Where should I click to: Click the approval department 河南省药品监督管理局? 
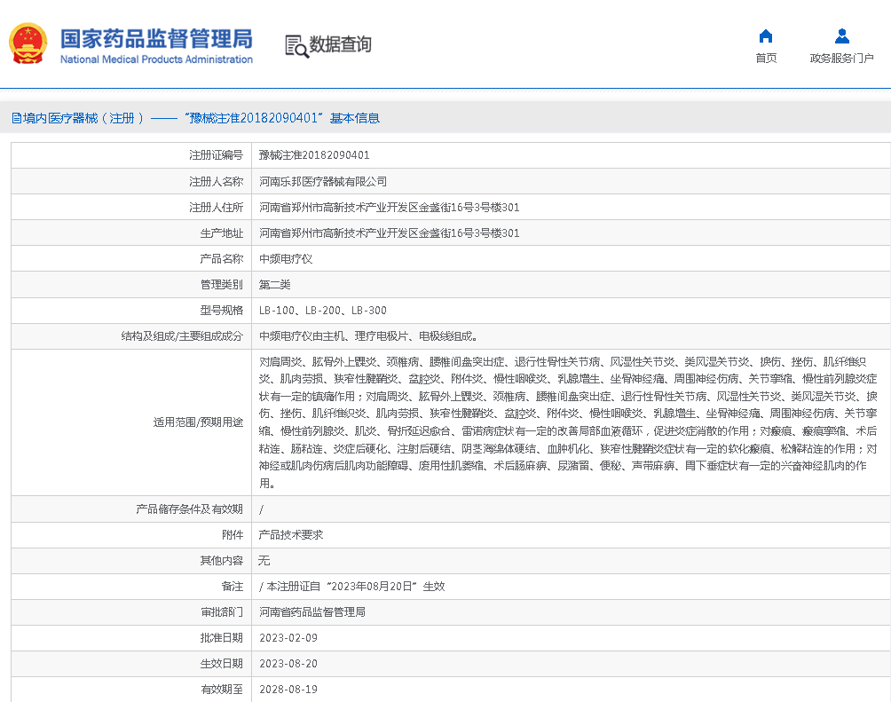311,612
